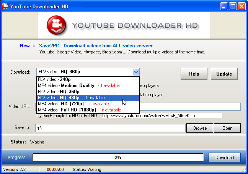Image resolution: width=248 pixels, height=174 pixels.
Task: Select MP4 video - Medium Quality option
Action: 88,85
